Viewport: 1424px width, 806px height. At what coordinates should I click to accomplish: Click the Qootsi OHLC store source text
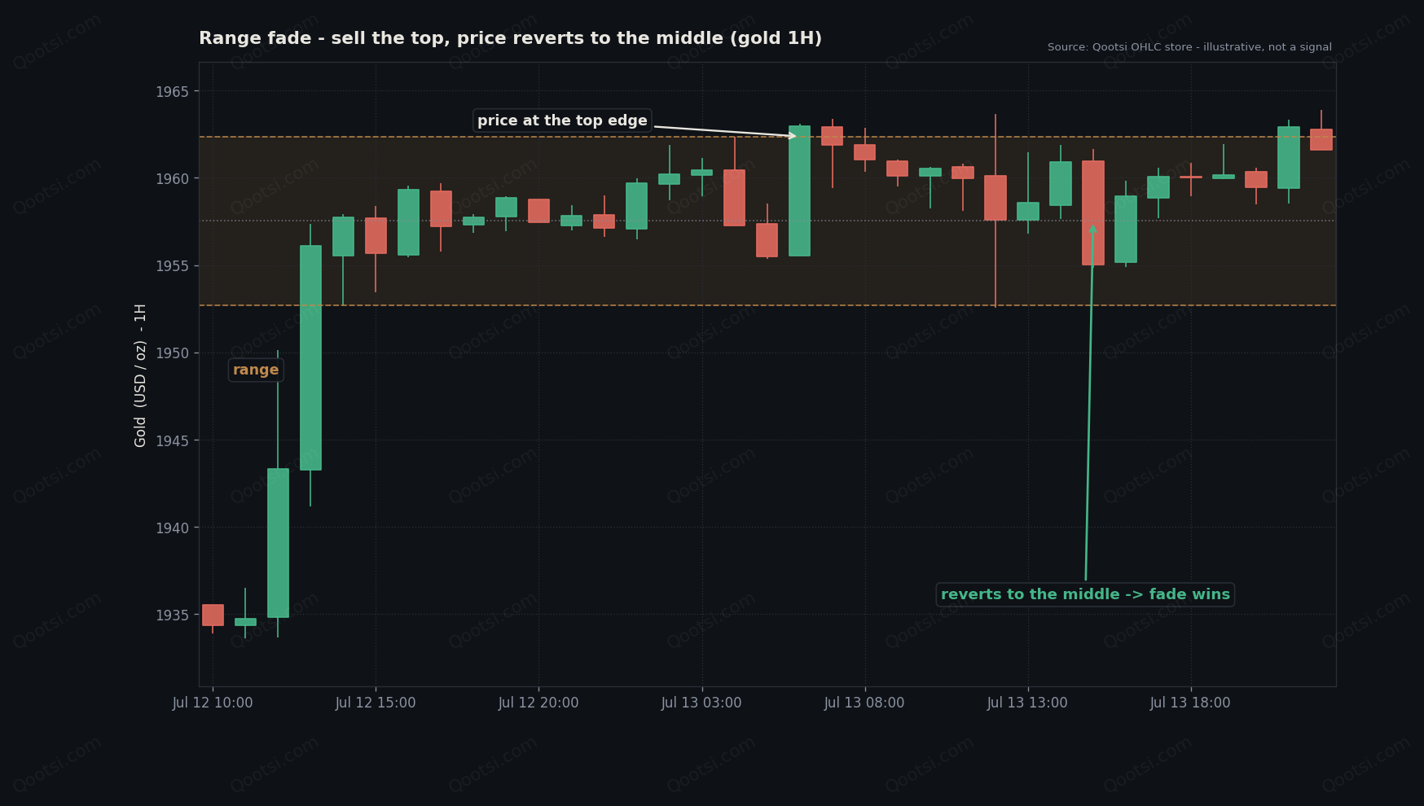[x=1189, y=47]
